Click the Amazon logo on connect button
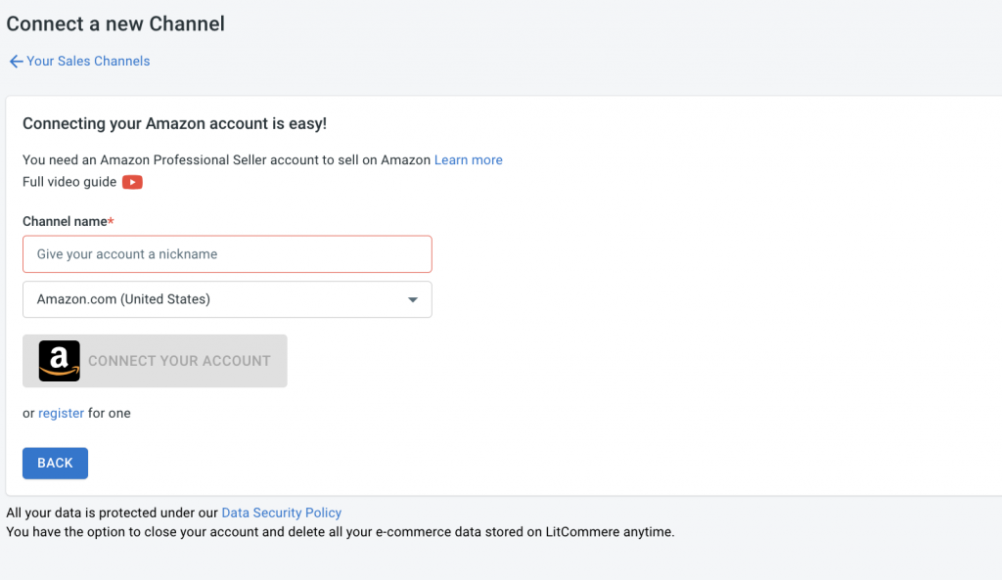 [60, 361]
